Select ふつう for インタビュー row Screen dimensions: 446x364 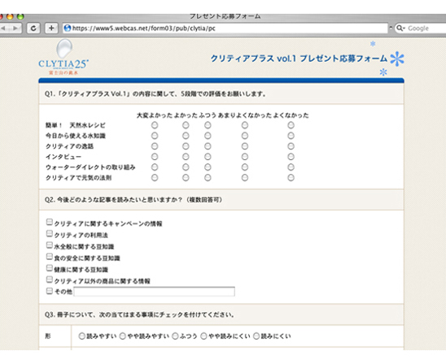point(208,157)
